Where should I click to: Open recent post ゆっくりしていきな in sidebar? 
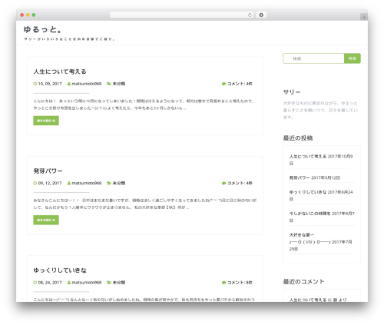308,192
